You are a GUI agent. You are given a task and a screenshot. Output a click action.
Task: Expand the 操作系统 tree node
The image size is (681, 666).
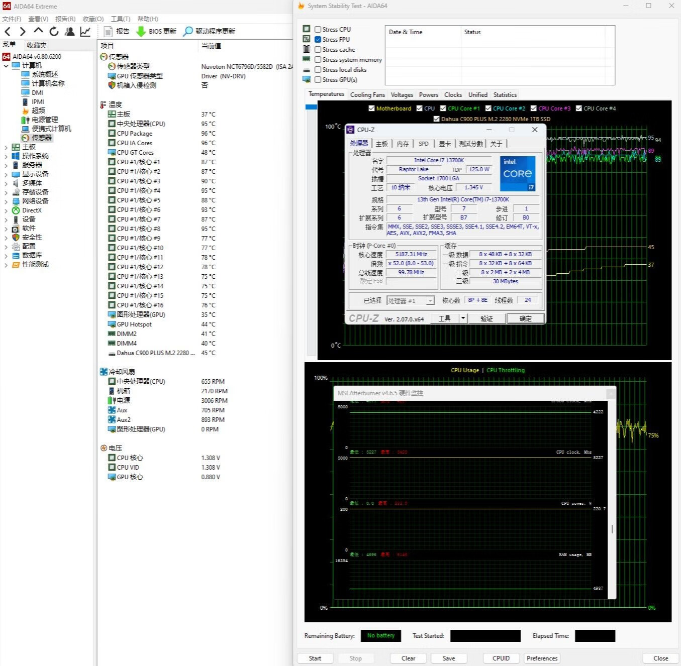coord(6,156)
